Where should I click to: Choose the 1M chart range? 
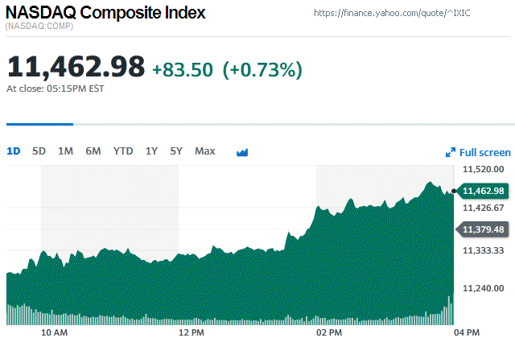[x=65, y=151]
